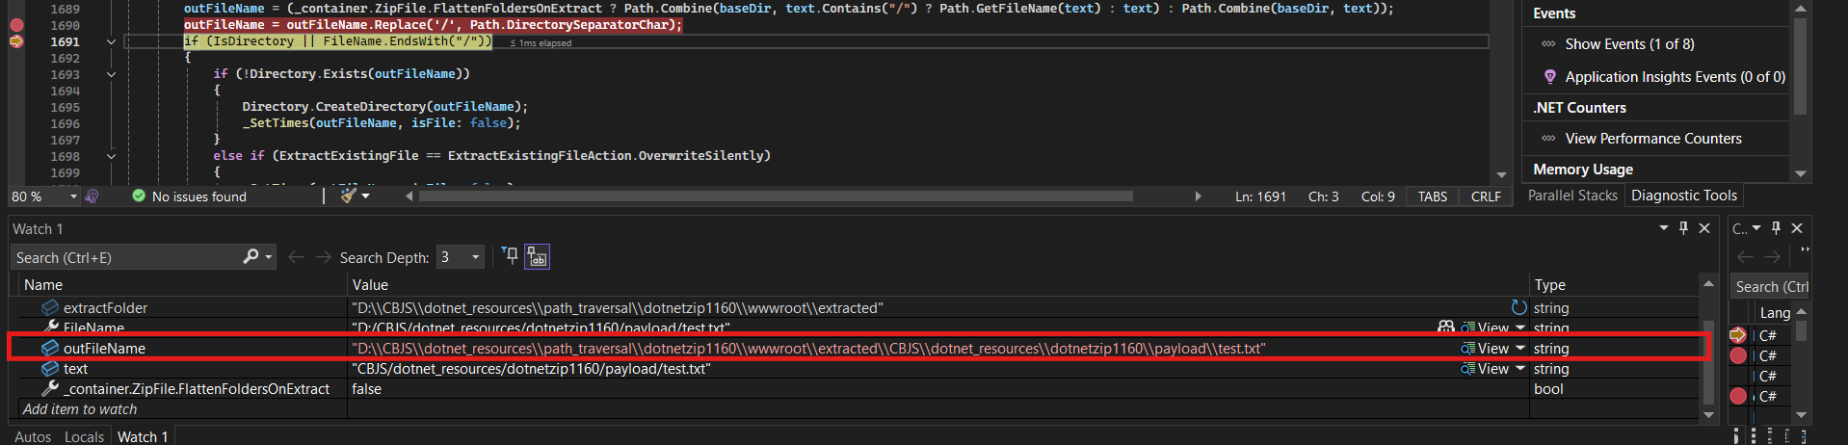Click the refresh icon for extractFolder value
The image size is (1848, 445).
click(1518, 307)
